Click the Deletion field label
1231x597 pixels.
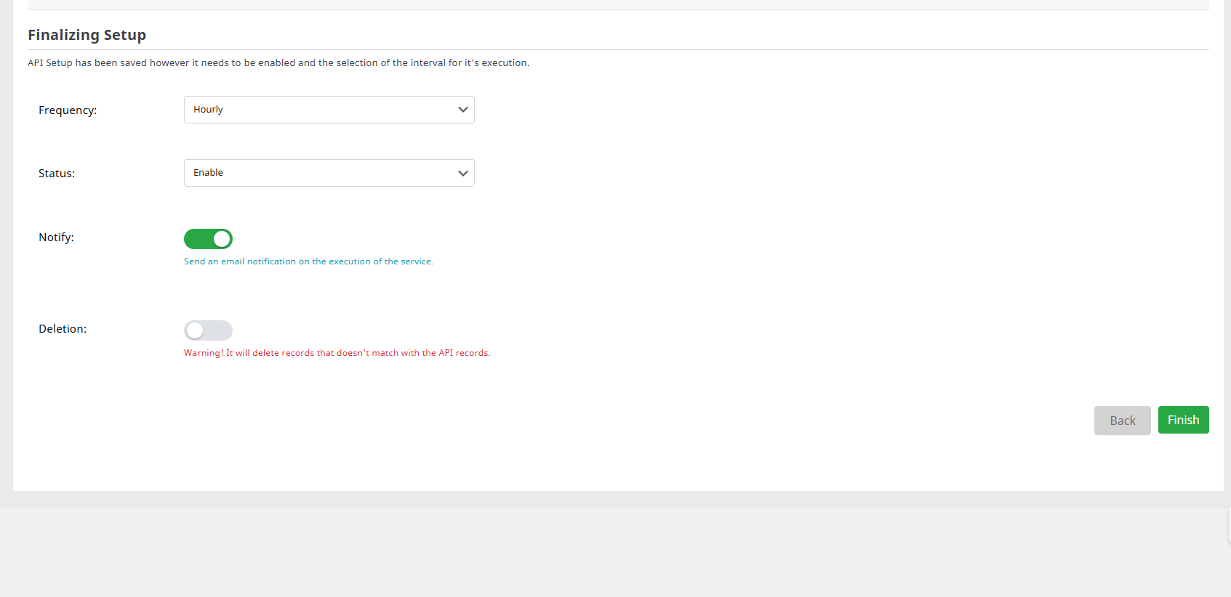click(63, 329)
